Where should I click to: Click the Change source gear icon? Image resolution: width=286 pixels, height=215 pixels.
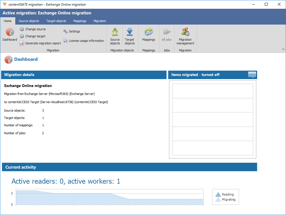tap(22, 29)
